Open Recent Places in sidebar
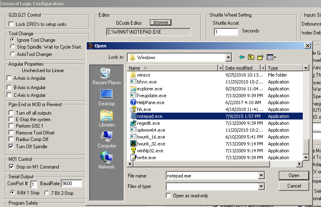Image resolution: width=321 pixels, height=207 pixels. point(107,76)
